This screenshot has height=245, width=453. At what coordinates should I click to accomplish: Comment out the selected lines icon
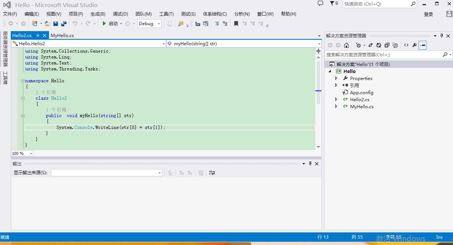217,23
